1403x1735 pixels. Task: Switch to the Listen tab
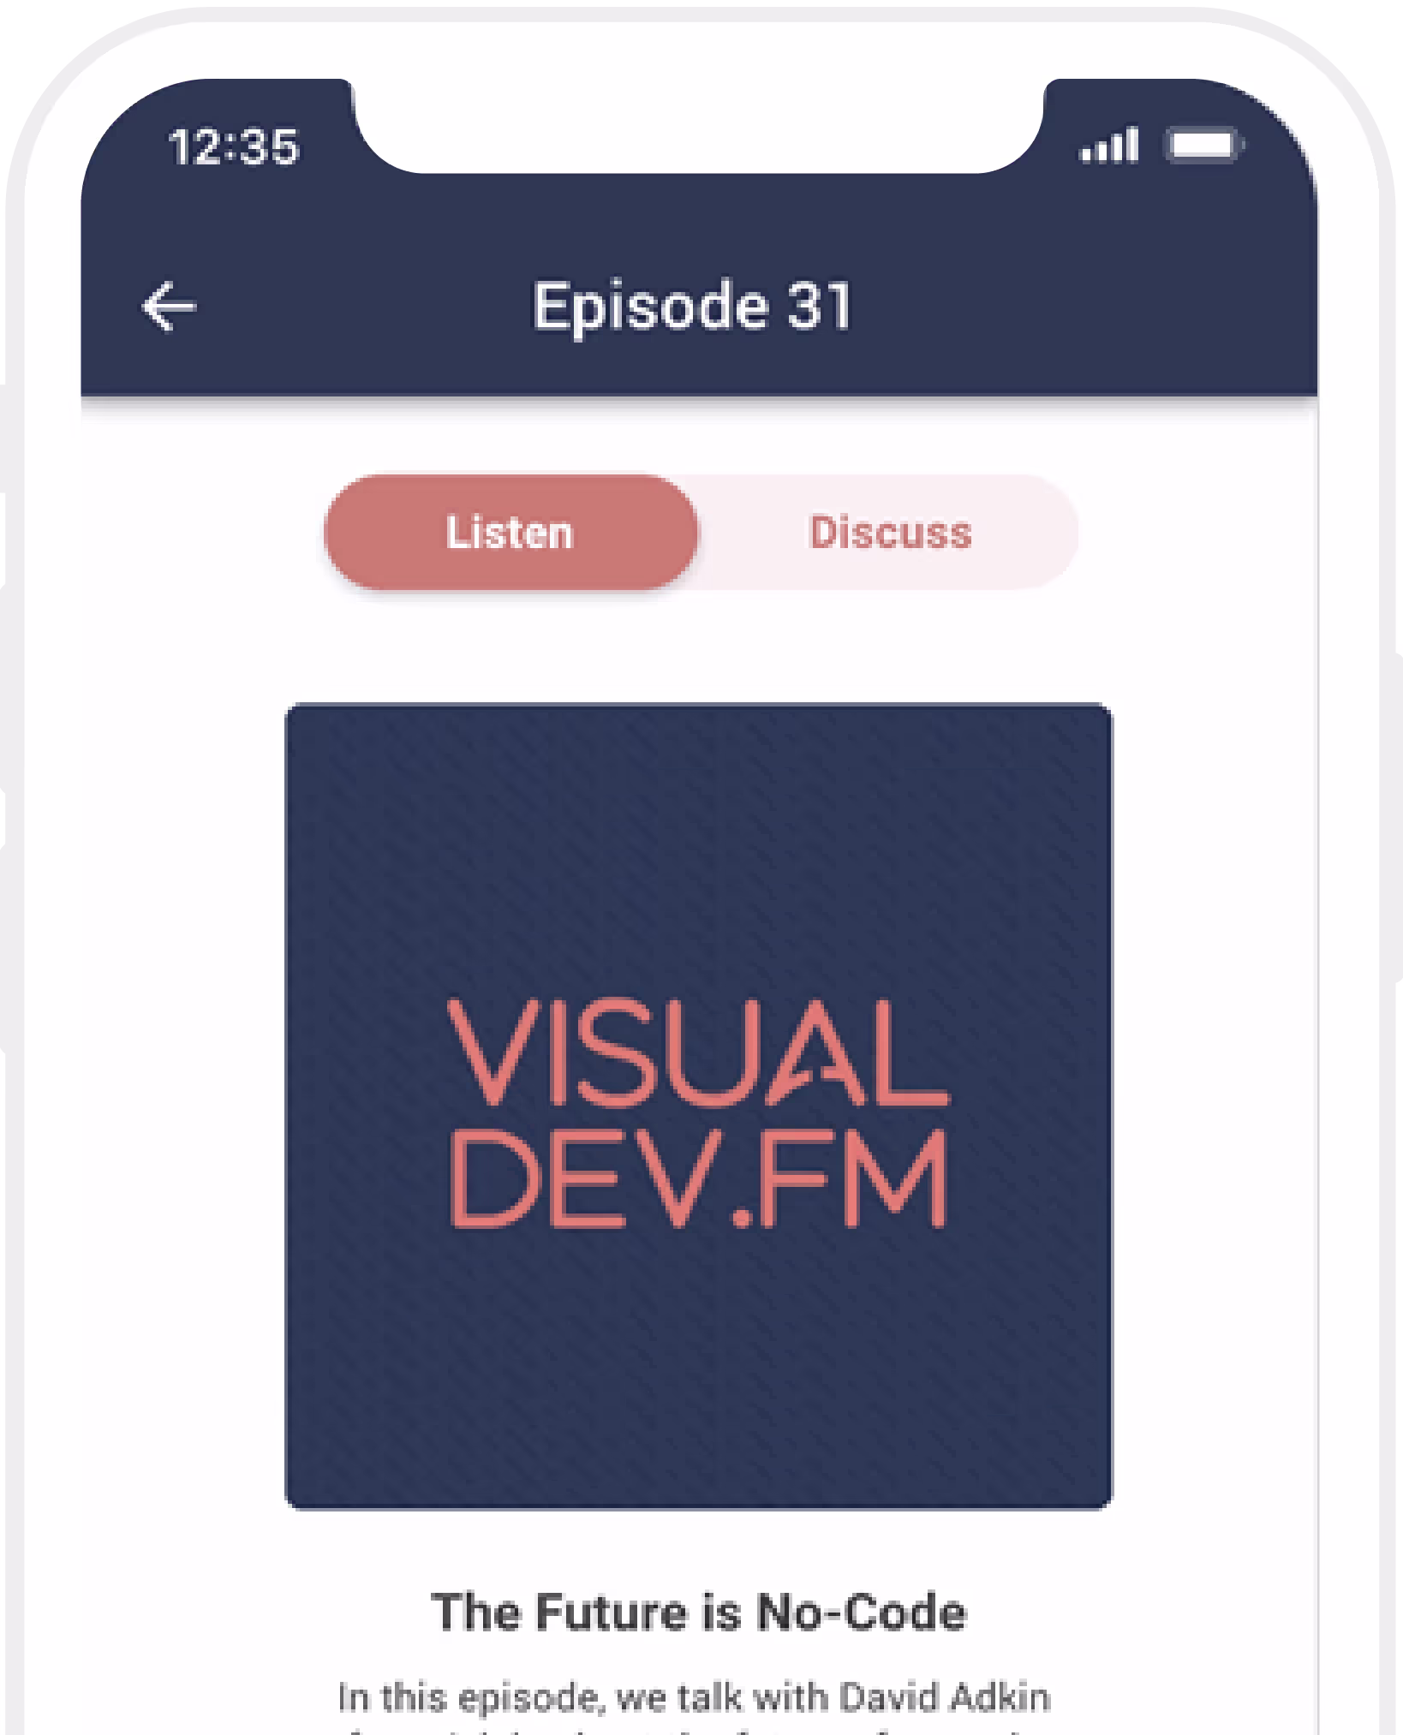pos(510,533)
